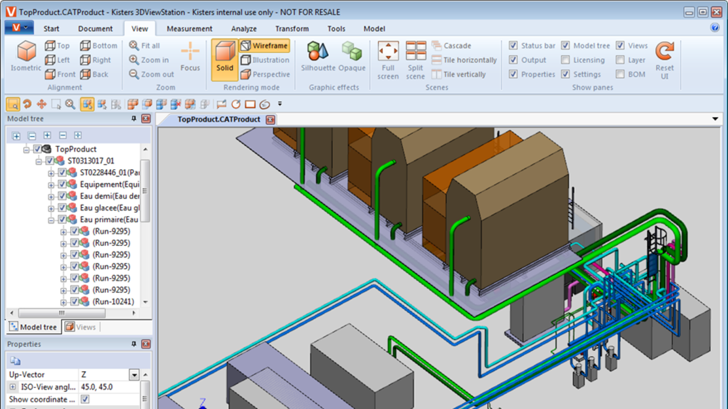This screenshot has height=409, width=728.
Task: Open the Measurement ribbon tab
Action: (190, 29)
